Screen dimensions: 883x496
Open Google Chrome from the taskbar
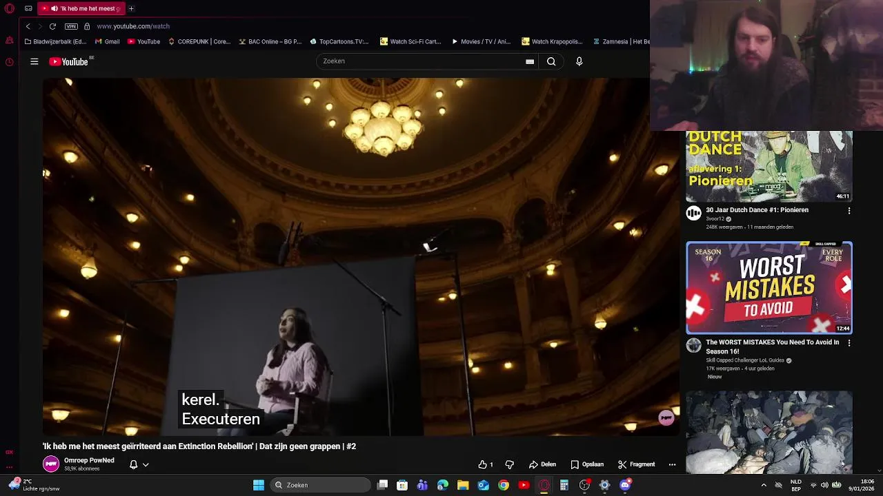pyautogui.click(x=504, y=485)
